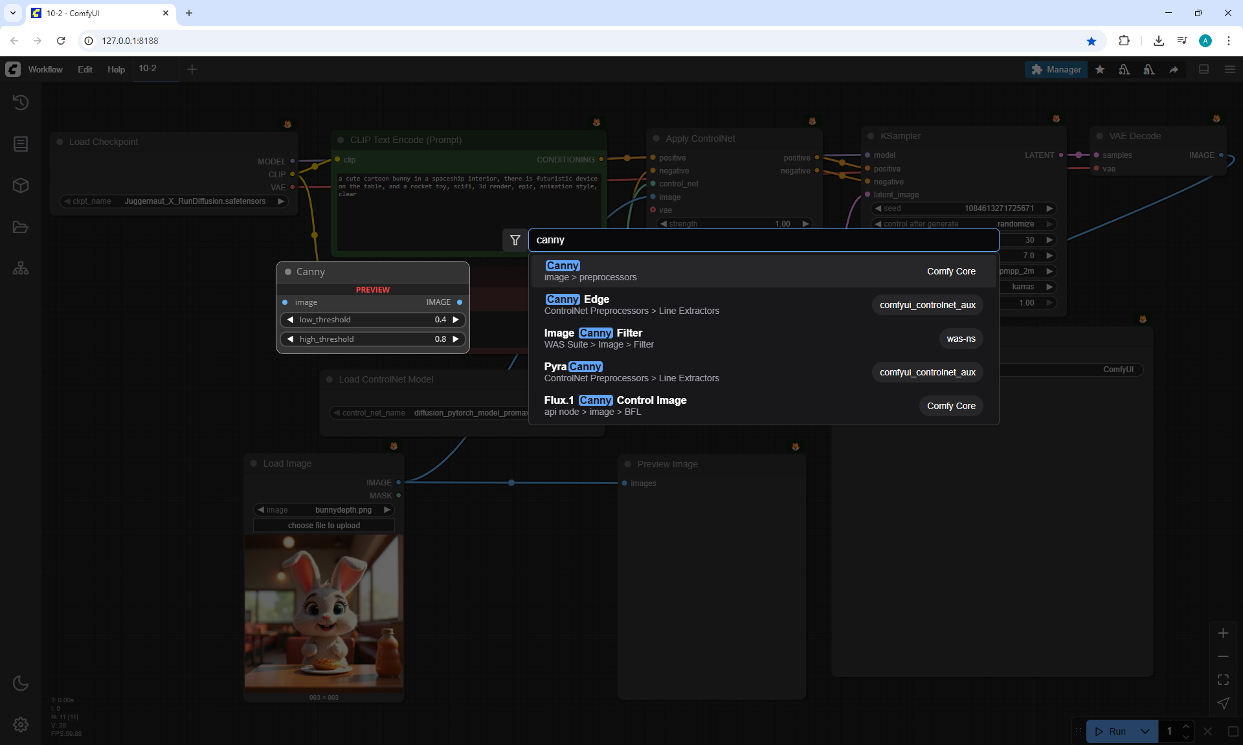1243x745 pixels.
Task: Click the Run button
Action: 1112,731
